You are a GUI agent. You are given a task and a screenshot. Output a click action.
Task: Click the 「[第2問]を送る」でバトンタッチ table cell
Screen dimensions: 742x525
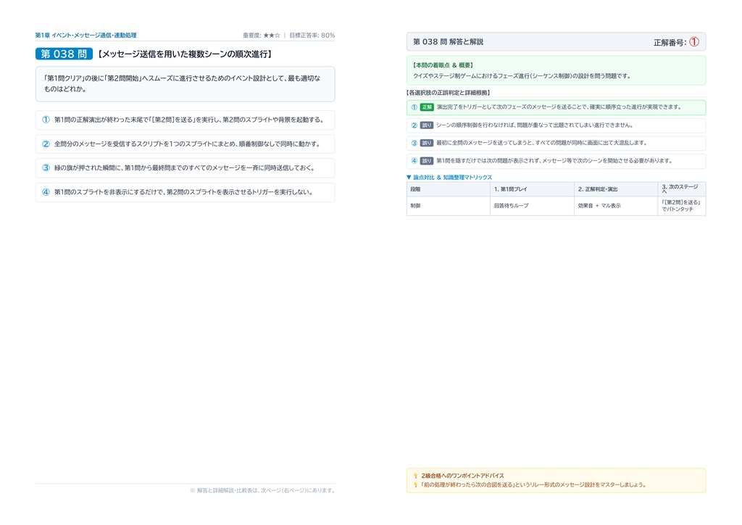coord(682,206)
